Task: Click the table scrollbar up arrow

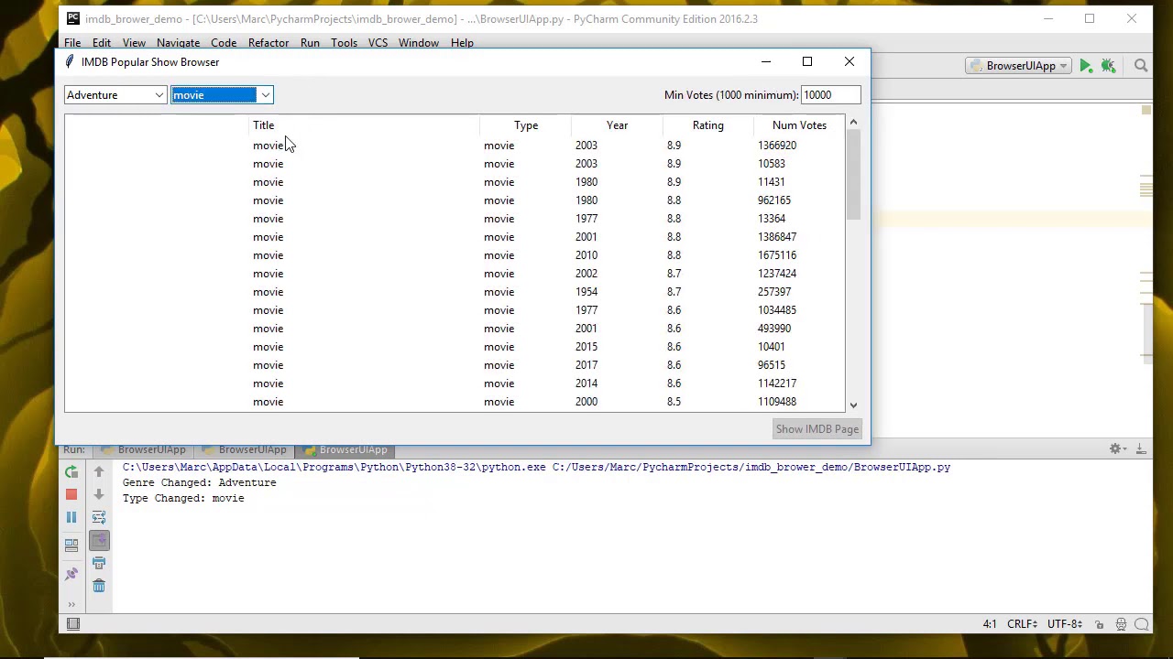Action: tap(853, 123)
